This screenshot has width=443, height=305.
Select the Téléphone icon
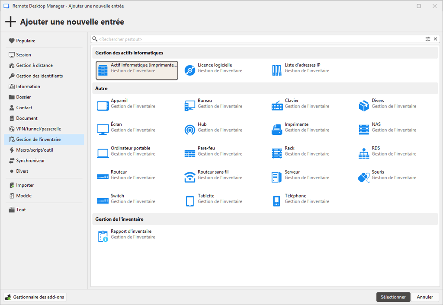pyautogui.click(x=276, y=201)
